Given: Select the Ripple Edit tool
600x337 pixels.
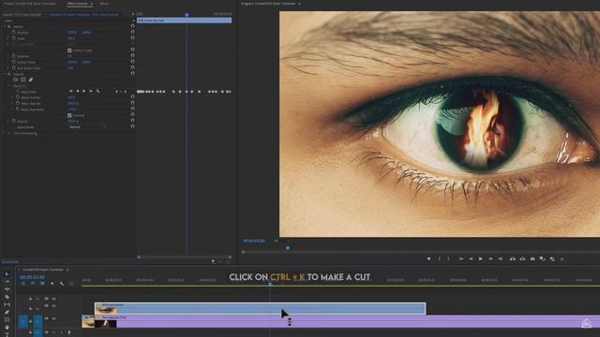Looking at the screenshot, I should pyautogui.click(x=7, y=289).
